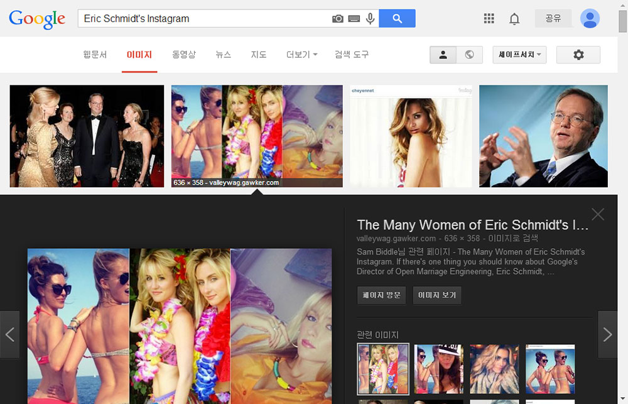Select related image with black cap

[x=438, y=369]
